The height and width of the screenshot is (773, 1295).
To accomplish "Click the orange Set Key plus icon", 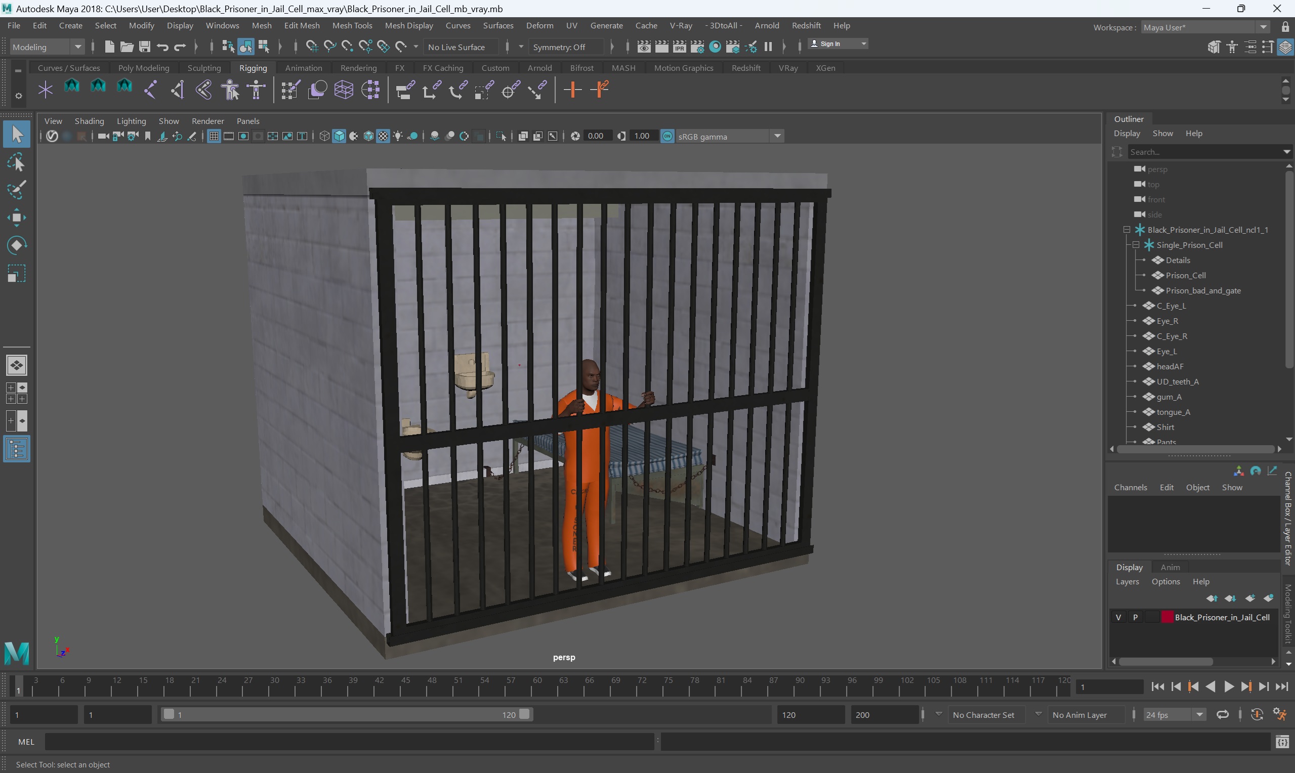I will pos(572,90).
